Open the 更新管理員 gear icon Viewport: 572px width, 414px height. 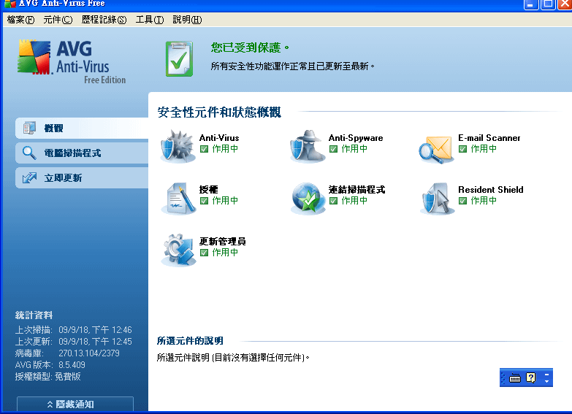178,250
